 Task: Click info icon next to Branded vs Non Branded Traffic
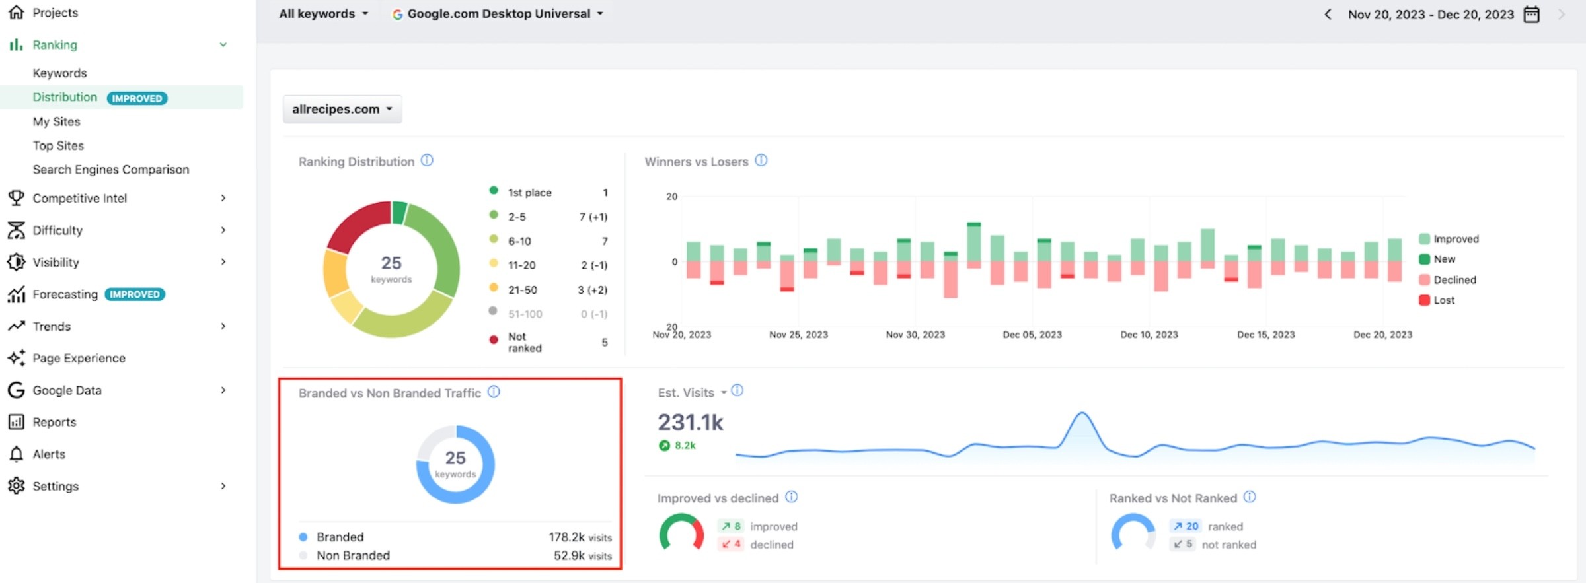(x=494, y=392)
